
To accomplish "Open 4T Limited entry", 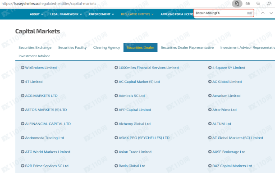I will (x=34, y=82).
